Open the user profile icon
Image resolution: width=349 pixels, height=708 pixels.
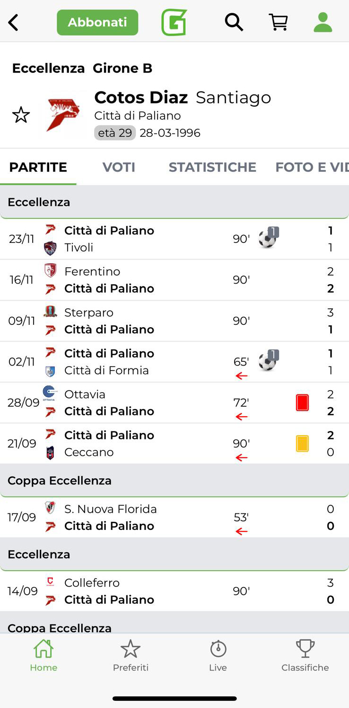tap(323, 22)
